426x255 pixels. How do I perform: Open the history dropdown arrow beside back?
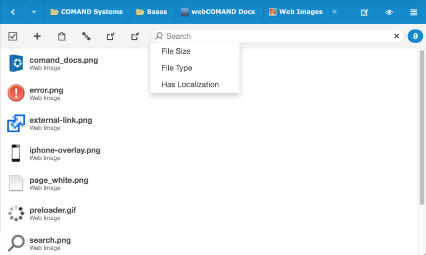(34, 12)
